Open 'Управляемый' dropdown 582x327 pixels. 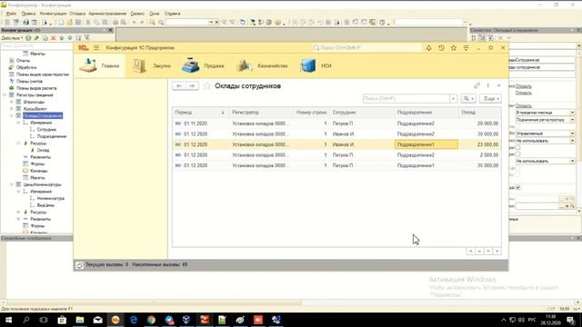572,134
